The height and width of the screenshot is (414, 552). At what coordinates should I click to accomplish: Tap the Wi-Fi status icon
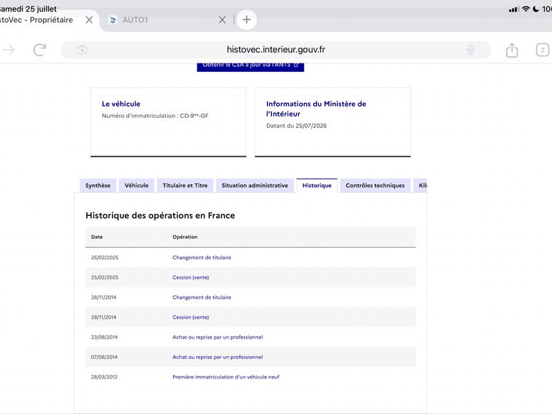pos(526,9)
